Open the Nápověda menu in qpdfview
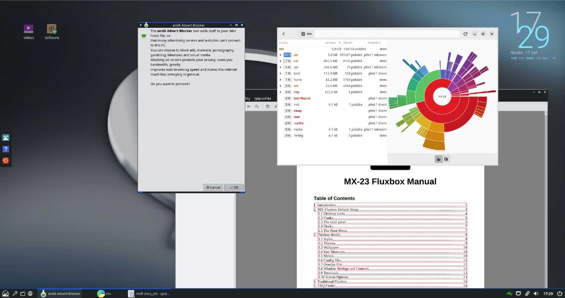565x298 pixels. pyautogui.click(x=263, y=99)
